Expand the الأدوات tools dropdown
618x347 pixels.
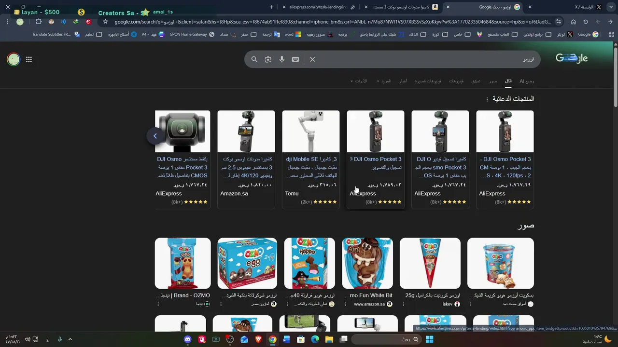pyautogui.click(x=359, y=81)
